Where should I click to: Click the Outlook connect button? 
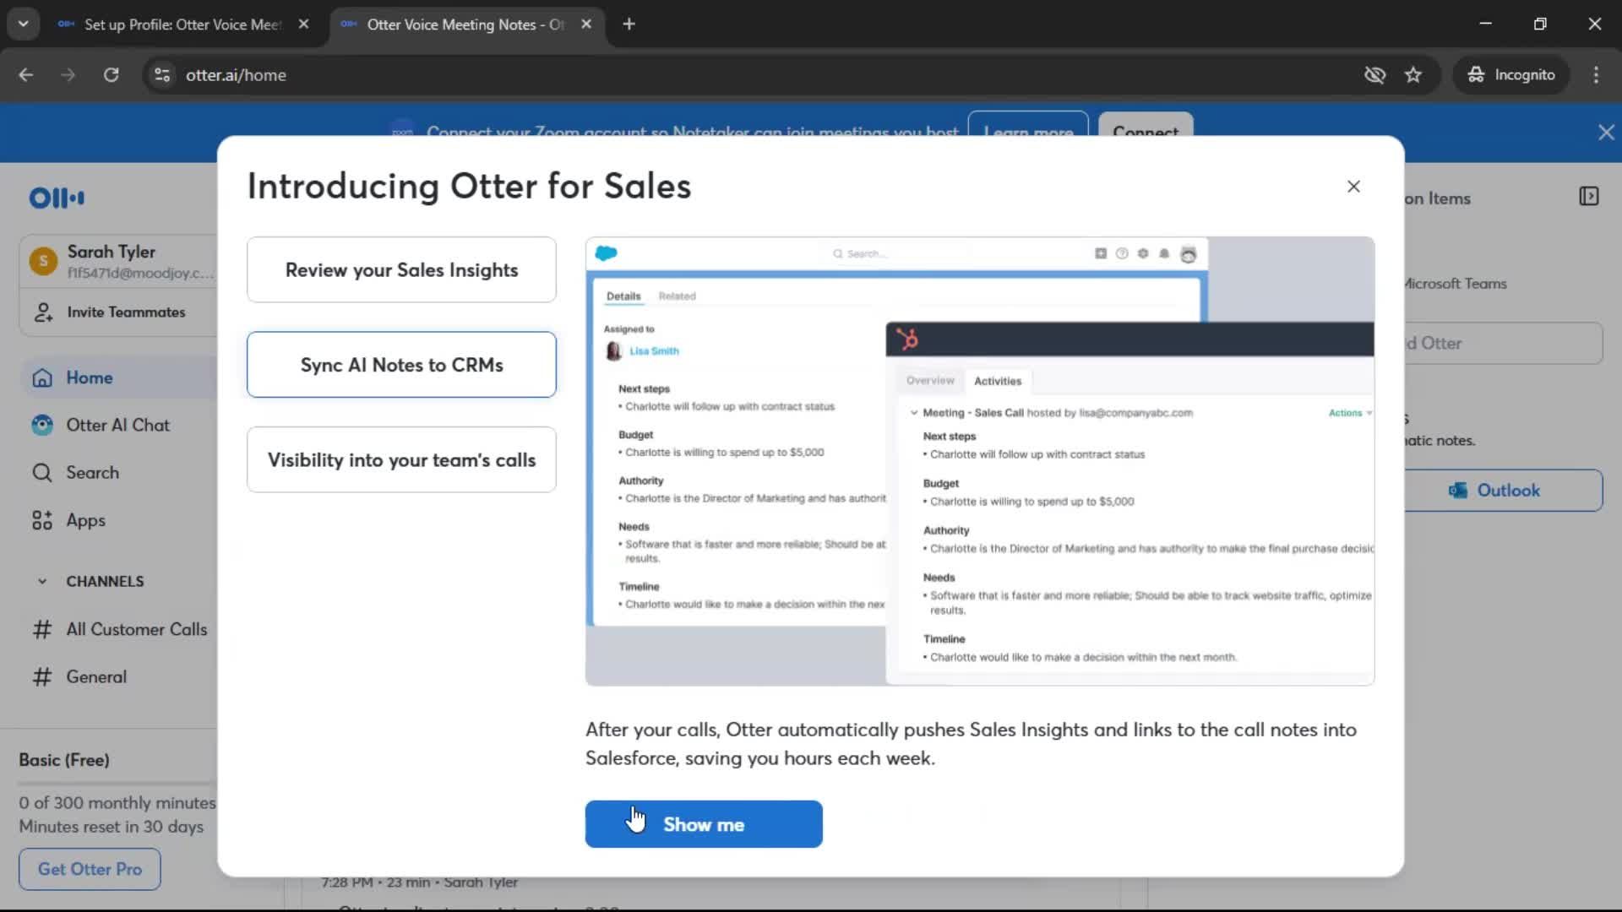click(1502, 491)
